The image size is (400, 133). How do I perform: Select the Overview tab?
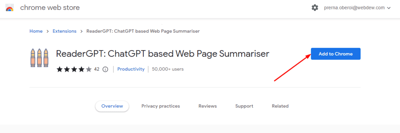pos(112,106)
